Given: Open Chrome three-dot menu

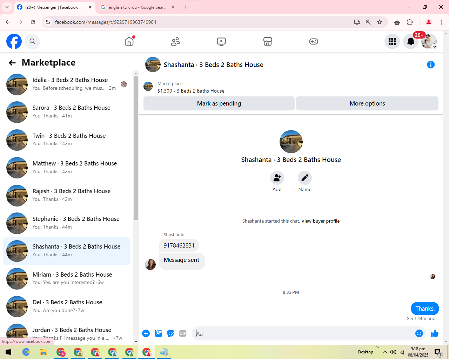Looking at the screenshot, I should (441, 22).
